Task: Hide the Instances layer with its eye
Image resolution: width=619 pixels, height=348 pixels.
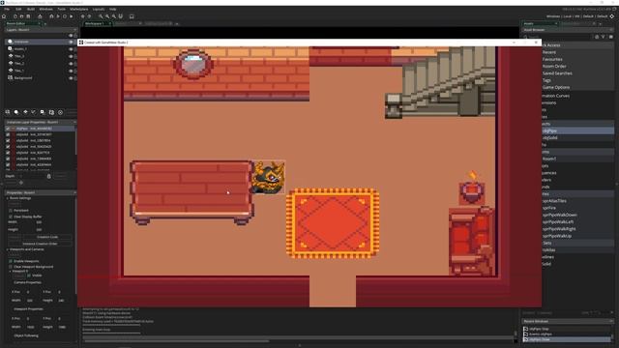Action: (x=71, y=42)
